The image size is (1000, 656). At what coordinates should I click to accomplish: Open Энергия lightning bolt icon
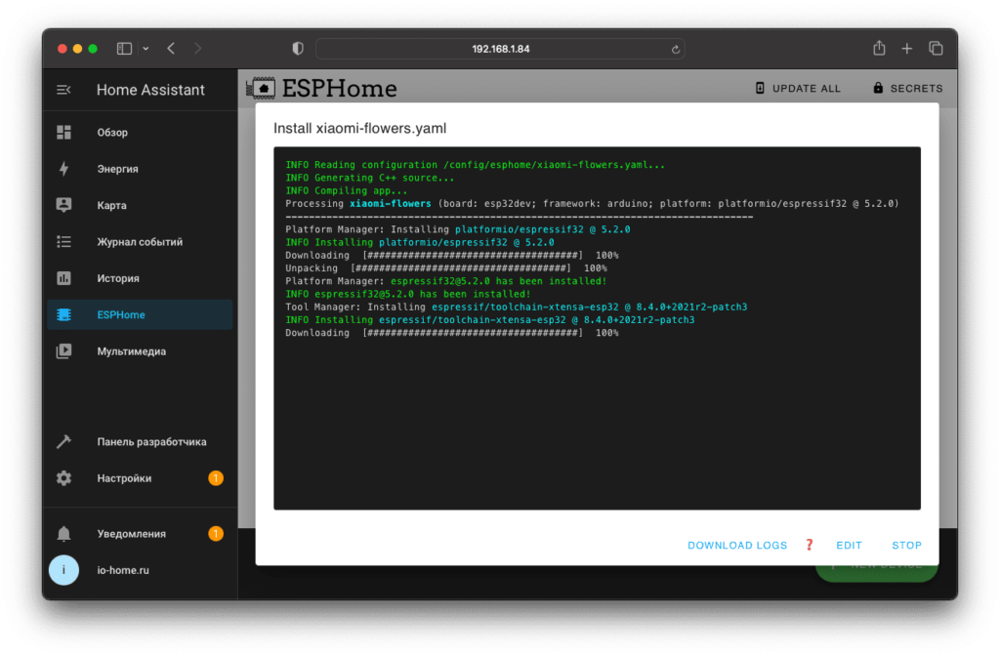[x=63, y=168]
